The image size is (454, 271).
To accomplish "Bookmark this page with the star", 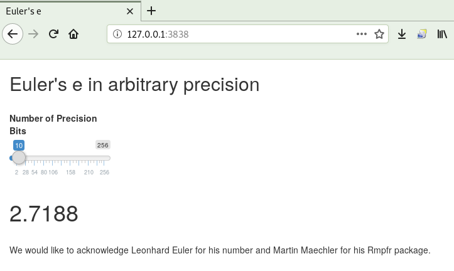I will pos(379,34).
